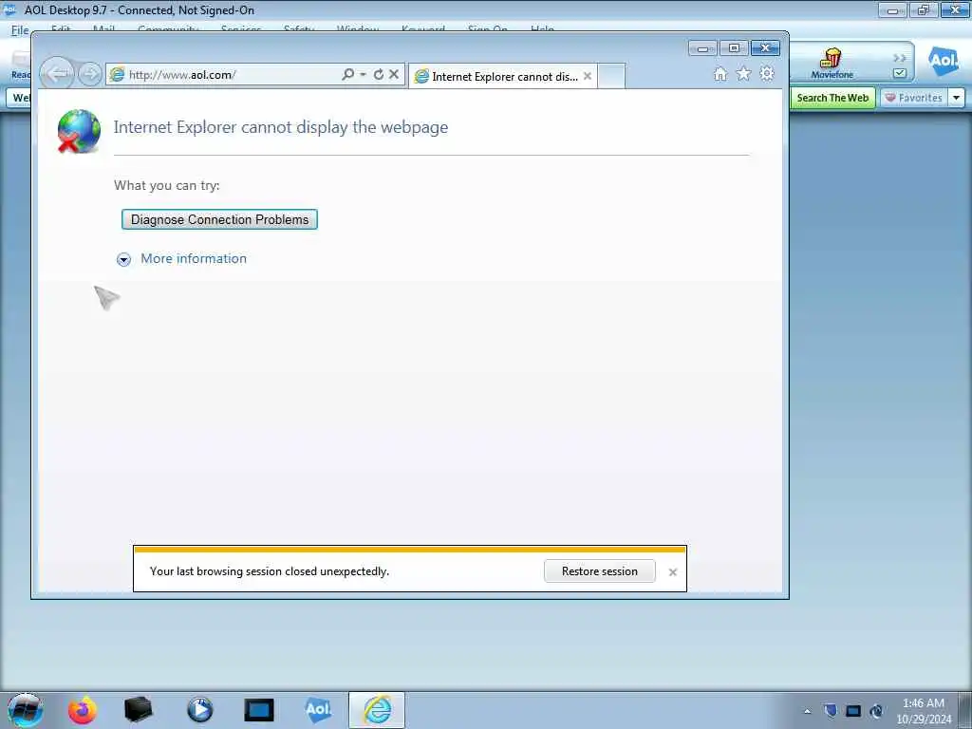
Task: Click the More information link
Action: coord(194,258)
